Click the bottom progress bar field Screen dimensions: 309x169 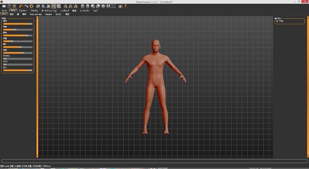(154, 161)
